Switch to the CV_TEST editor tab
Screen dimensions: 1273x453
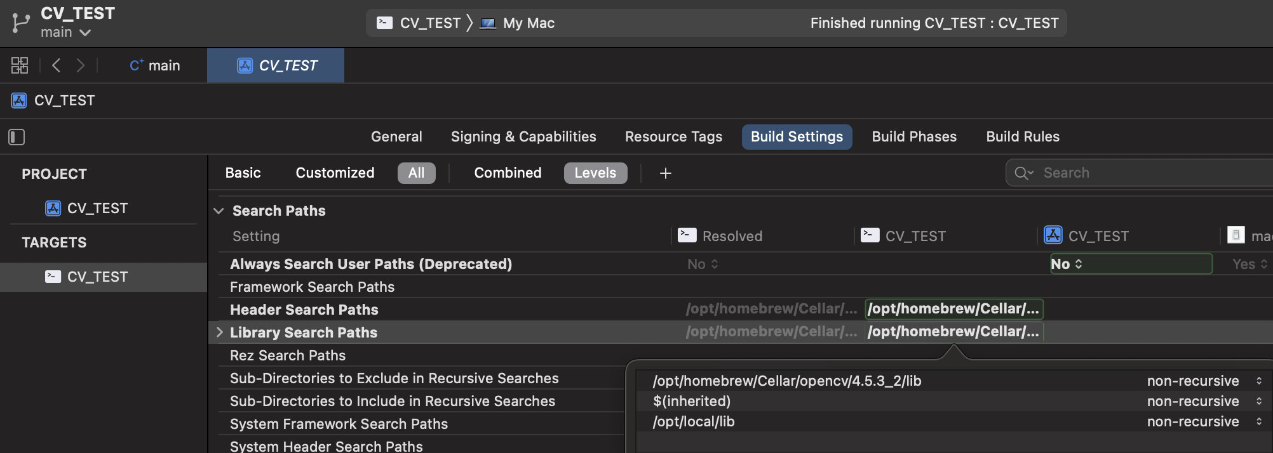coord(276,65)
